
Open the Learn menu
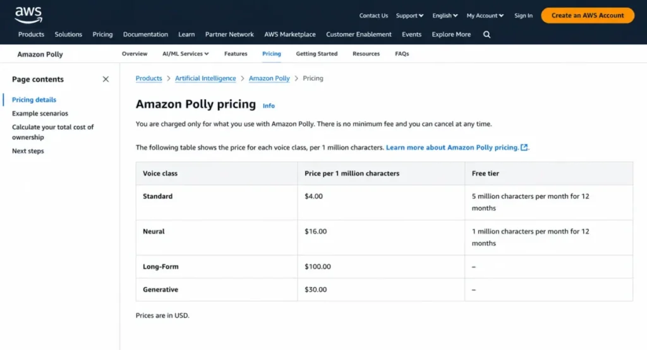[186, 34]
